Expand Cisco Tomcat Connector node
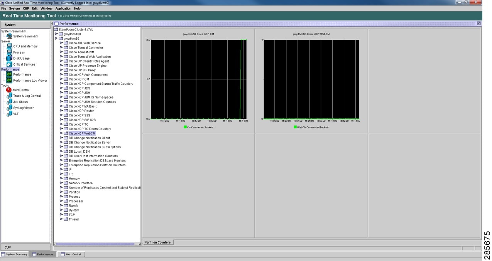Screen dimensions: 492x261 (61, 48)
